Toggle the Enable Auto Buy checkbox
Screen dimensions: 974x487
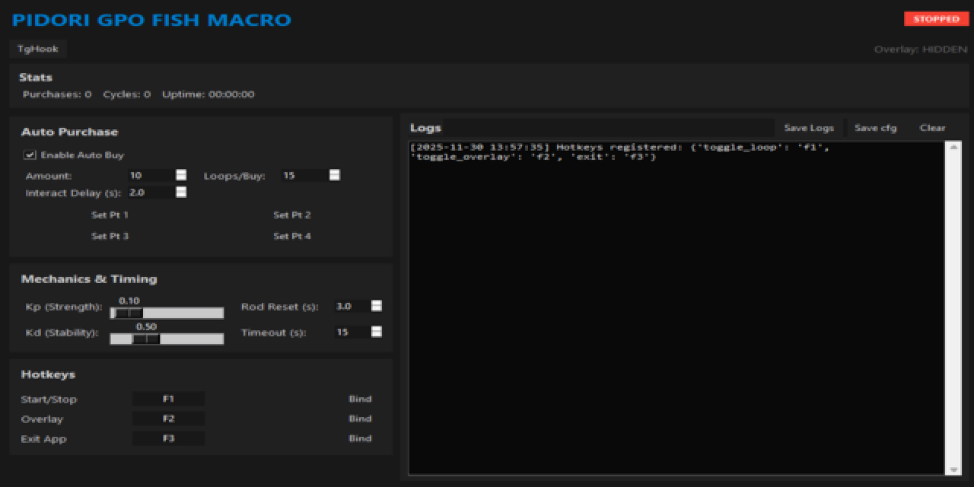(x=29, y=155)
